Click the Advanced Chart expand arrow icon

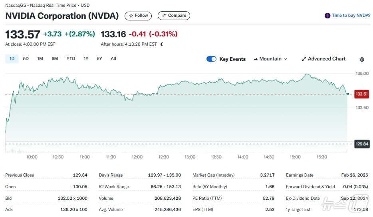[x=304, y=59]
